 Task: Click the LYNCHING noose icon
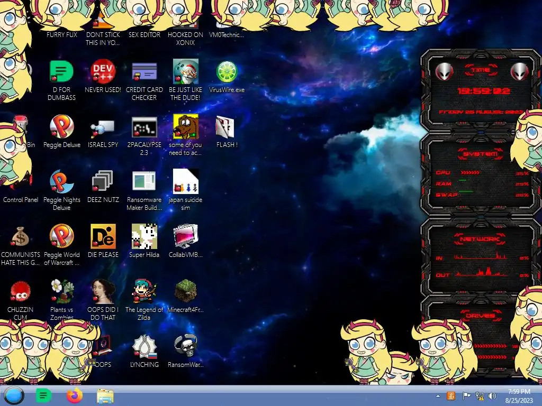click(x=144, y=346)
